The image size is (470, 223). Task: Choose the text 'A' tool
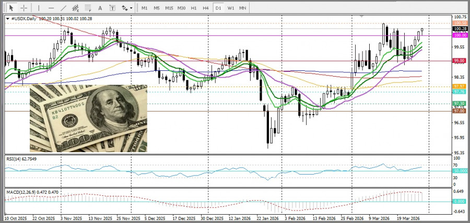pyautogui.click(x=100, y=8)
